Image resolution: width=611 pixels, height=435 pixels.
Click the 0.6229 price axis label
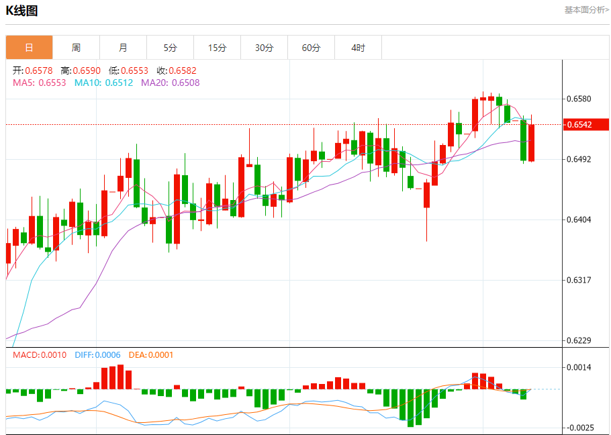pos(579,340)
